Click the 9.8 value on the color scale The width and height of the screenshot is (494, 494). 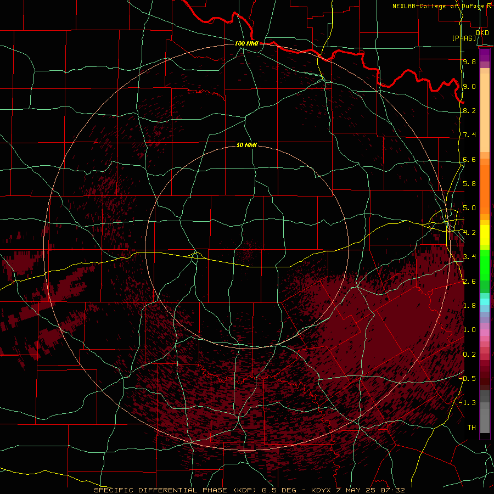(469, 61)
